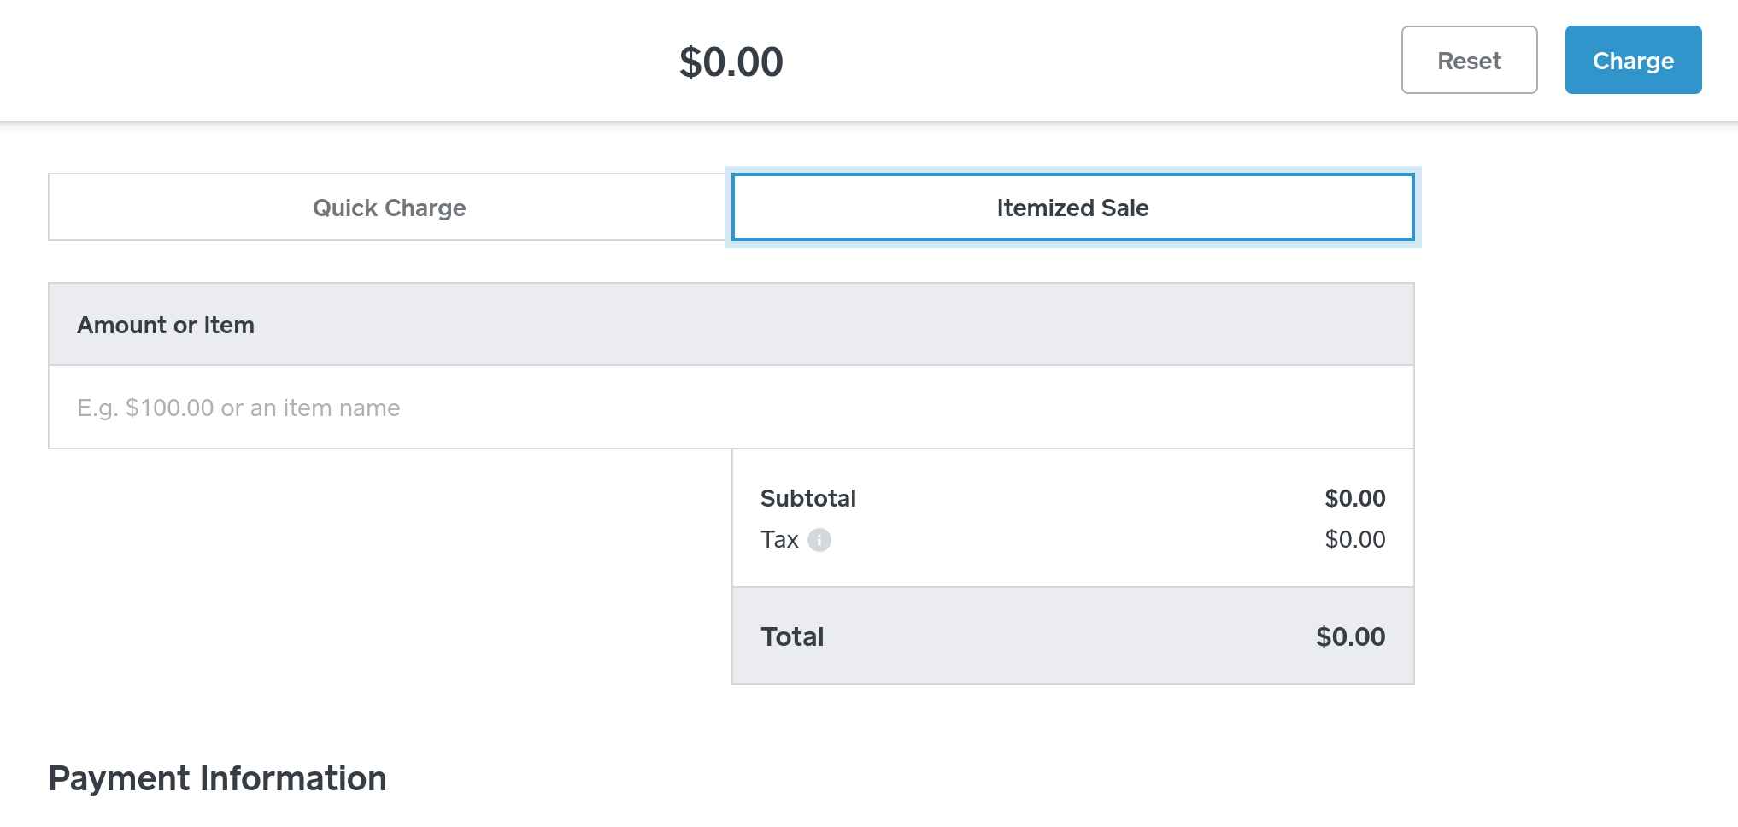
Task: Click the "Amount or Item" column header
Action: (x=166, y=326)
